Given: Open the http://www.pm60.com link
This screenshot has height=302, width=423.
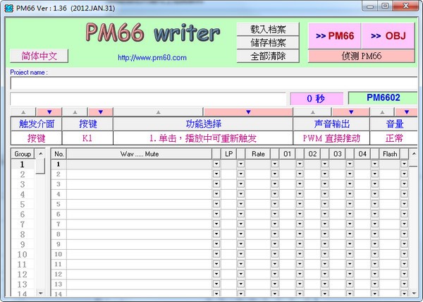Looking at the screenshot, I should (152, 57).
